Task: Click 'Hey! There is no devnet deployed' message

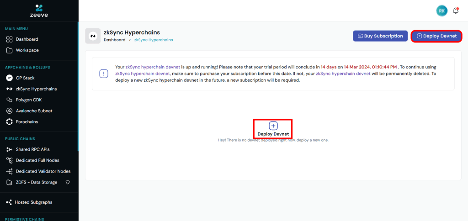Action: 273,140
